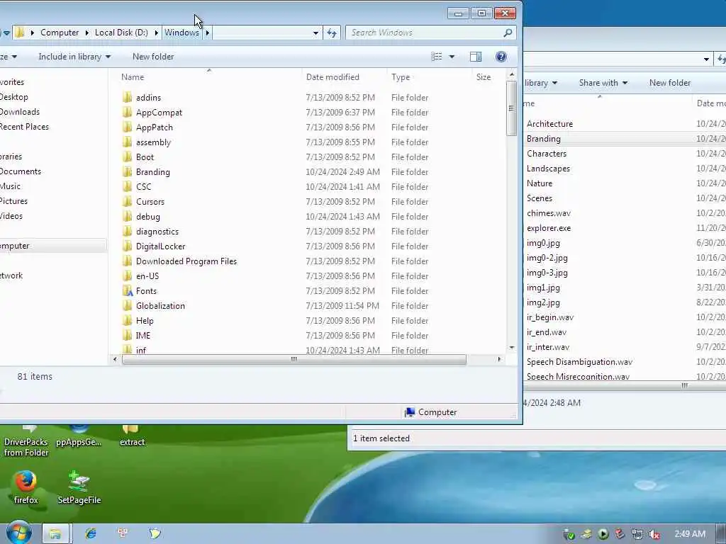Viewport: 726px width, 544px height.
Task: Select chimes.wav in back window
Action: point(548,213)
